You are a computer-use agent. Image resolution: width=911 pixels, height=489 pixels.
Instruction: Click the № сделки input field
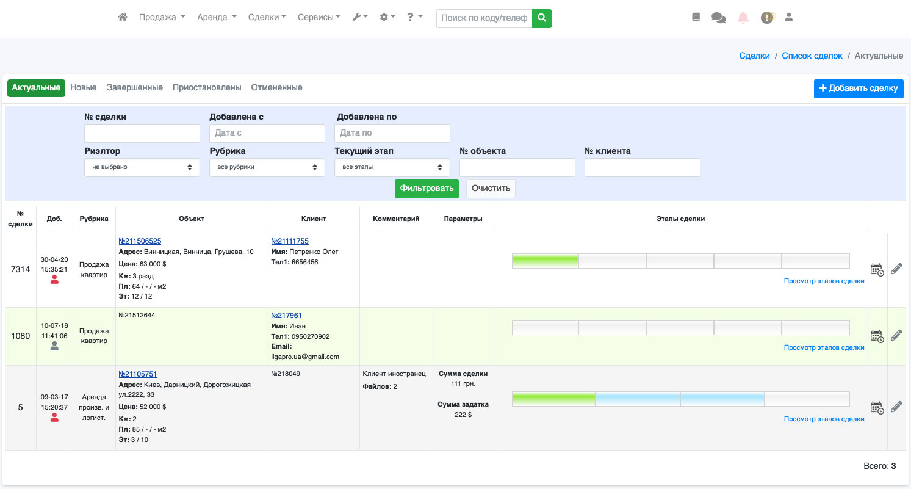(142, 133)
